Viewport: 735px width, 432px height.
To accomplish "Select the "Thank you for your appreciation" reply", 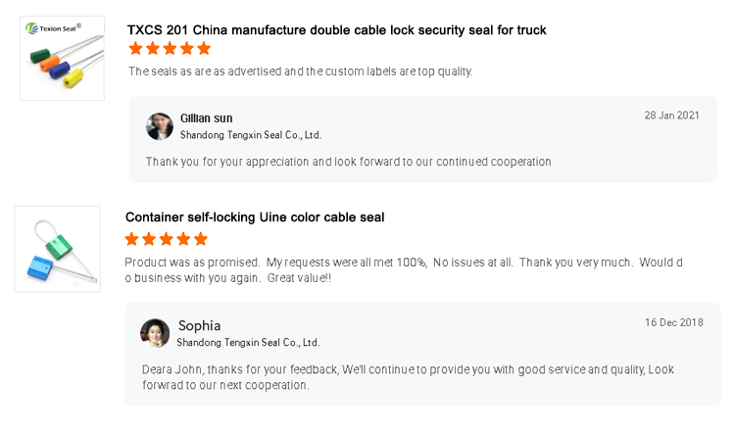I will 348,162.
